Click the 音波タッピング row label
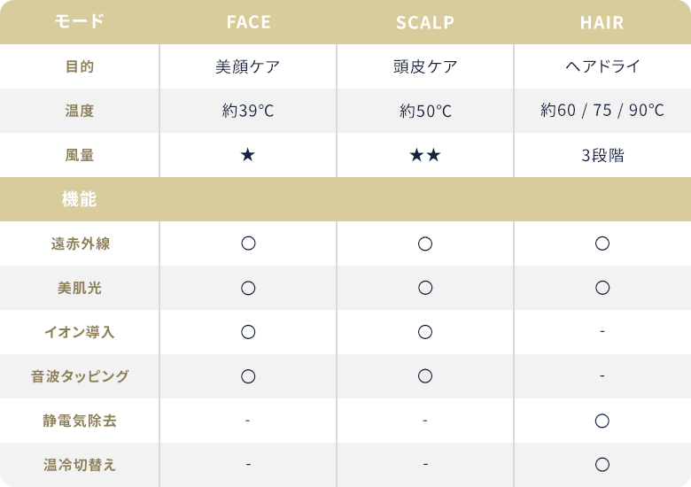This screenshot has height=487, width=691. 80,376
